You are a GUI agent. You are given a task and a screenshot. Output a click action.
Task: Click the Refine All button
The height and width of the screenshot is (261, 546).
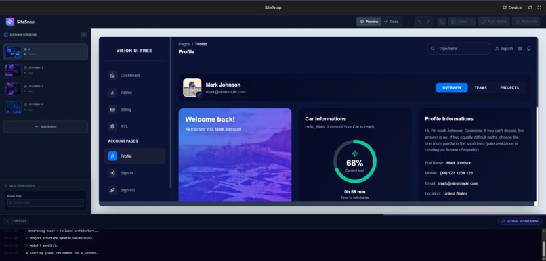pyautogui.click(x=526, y=22)
